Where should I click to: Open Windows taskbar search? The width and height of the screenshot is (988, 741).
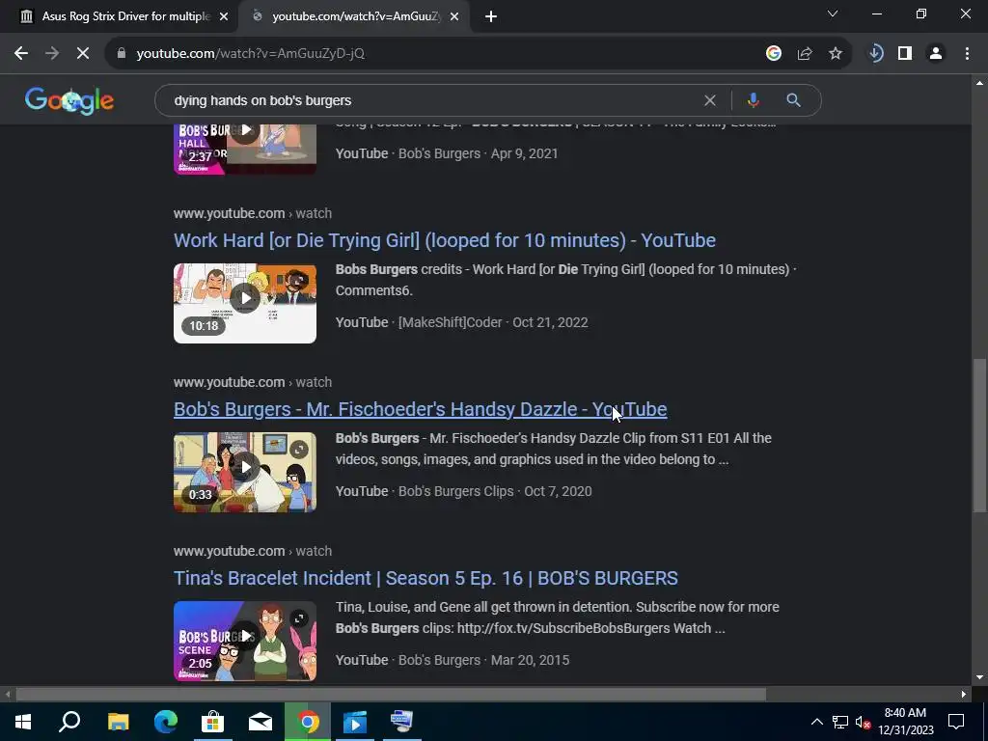click(x=69, y=722)
